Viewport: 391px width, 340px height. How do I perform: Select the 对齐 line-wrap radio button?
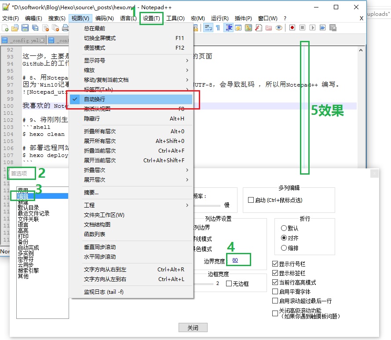(284, 238)
